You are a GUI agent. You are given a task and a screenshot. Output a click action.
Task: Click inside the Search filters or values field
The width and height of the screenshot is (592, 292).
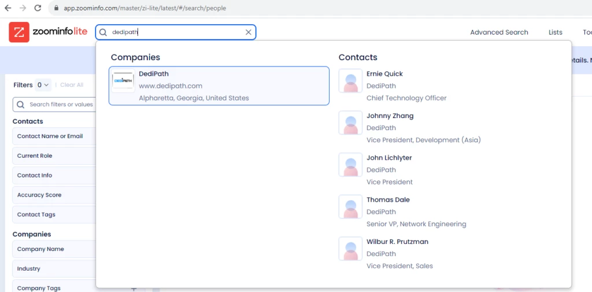pyautogui.click(x=58, y=105)
